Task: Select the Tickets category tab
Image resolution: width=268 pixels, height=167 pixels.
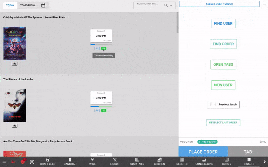Action: point(249,162)
